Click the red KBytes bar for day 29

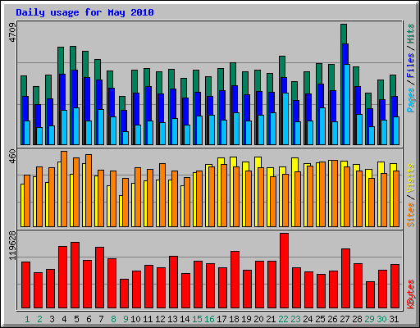coord(370,294)
